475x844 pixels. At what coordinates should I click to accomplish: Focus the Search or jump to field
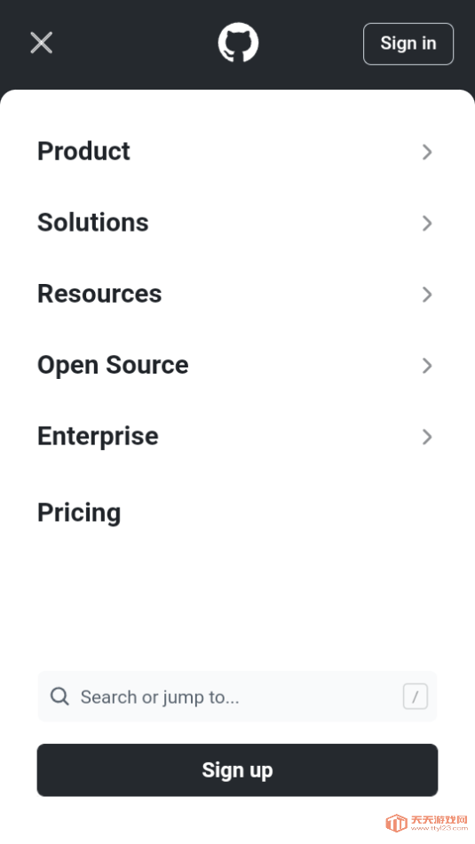click(x=238, y=697)
